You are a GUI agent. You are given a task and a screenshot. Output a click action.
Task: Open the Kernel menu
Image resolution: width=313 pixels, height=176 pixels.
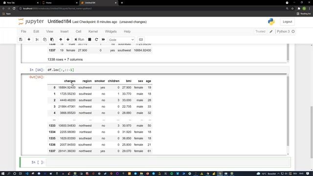(93, 31)
